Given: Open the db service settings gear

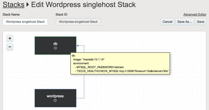Looking at the screenshot, I should point(55,48).
